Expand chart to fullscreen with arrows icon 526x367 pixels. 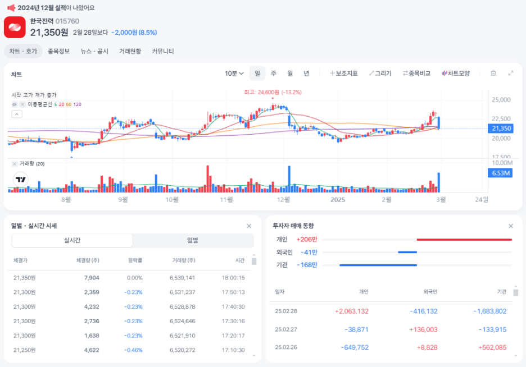click(511, 73)
